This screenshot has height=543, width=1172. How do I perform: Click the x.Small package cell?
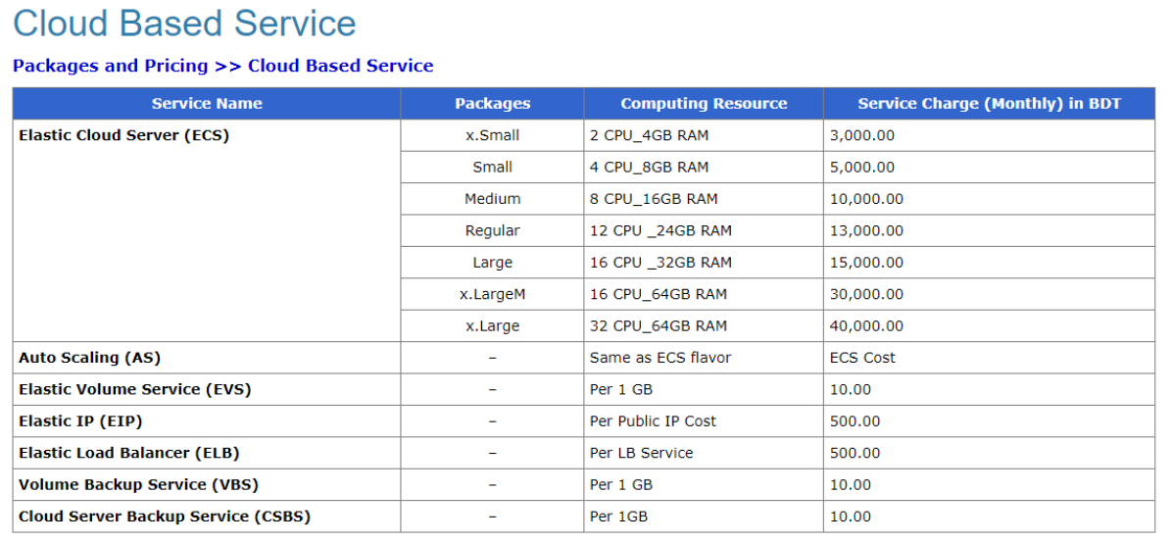tap(492, 135)
